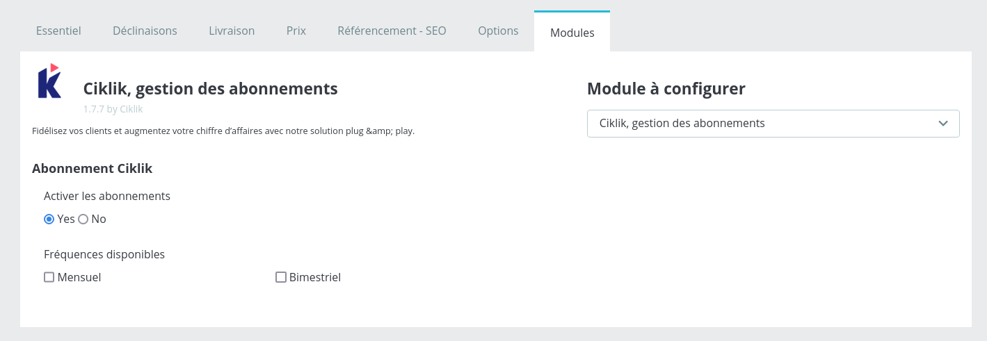Viewport: 987px width, 341px height.
Task: Click the 'Ciklik, gestion des abonnements' heading
Action: click(210, 88)
